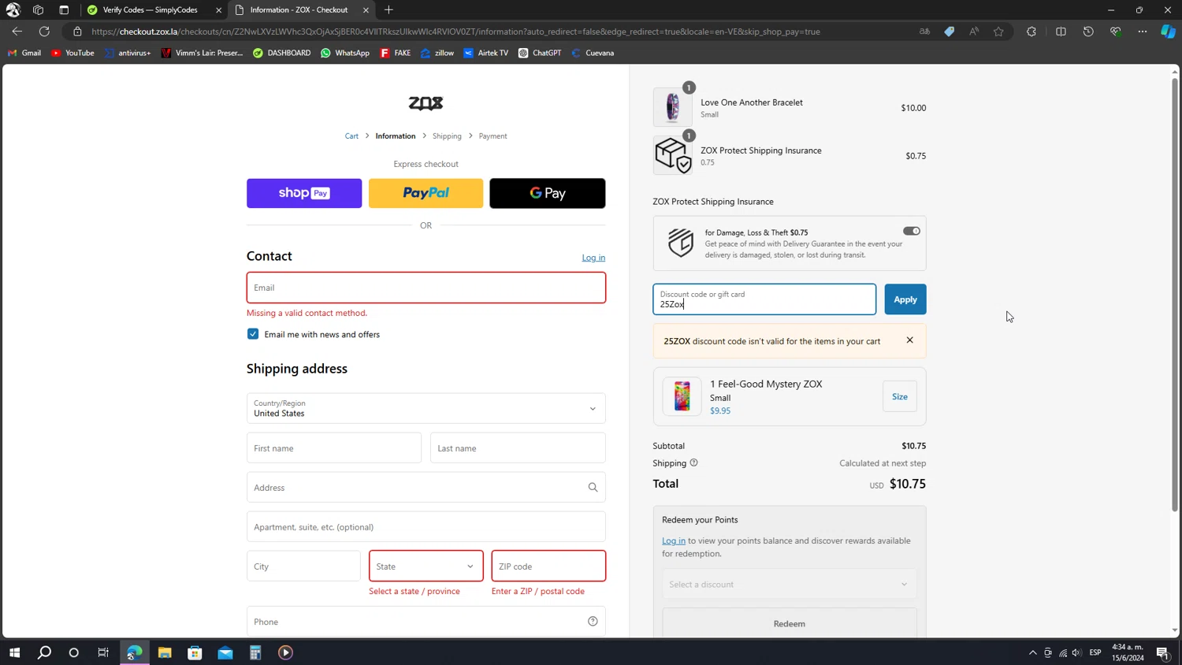Click address search magnifier icon
This screenshot has width=1182, height=665.
(593, 488)
